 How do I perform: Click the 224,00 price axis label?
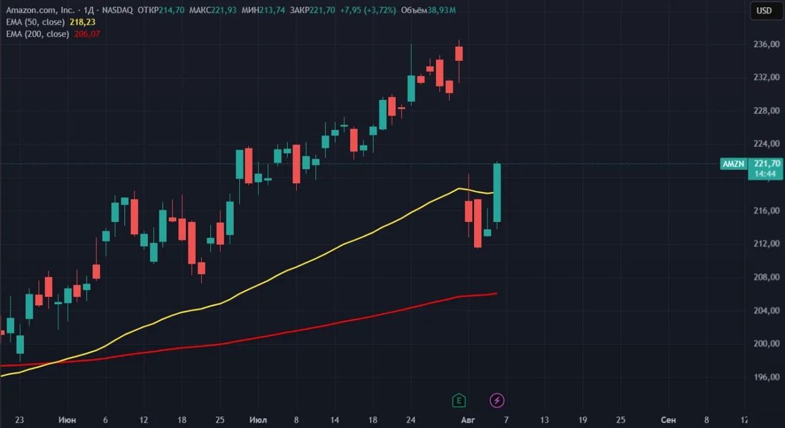pyautogui.click(x=767, y=144)
